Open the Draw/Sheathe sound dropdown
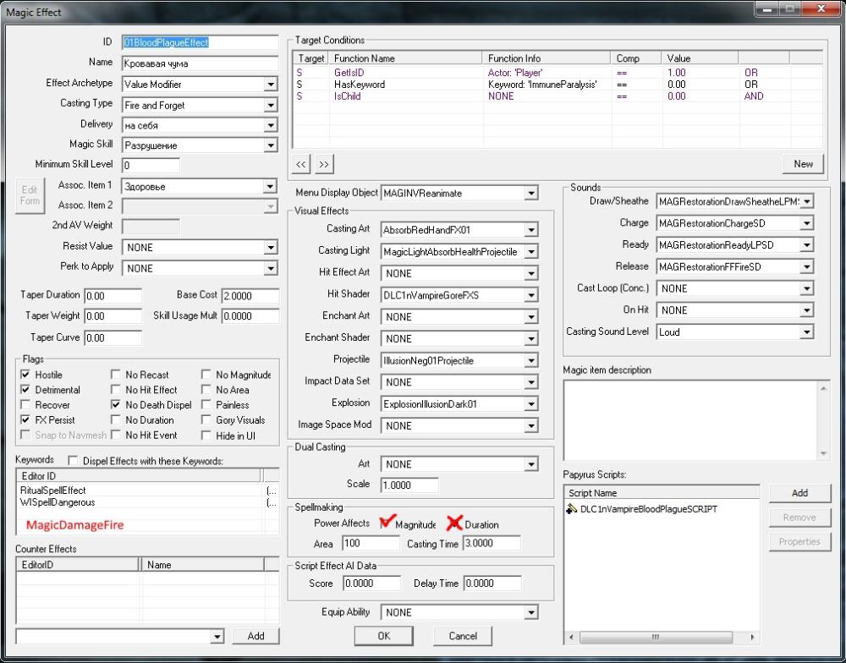The image size is (846, 663). [806, 202]
